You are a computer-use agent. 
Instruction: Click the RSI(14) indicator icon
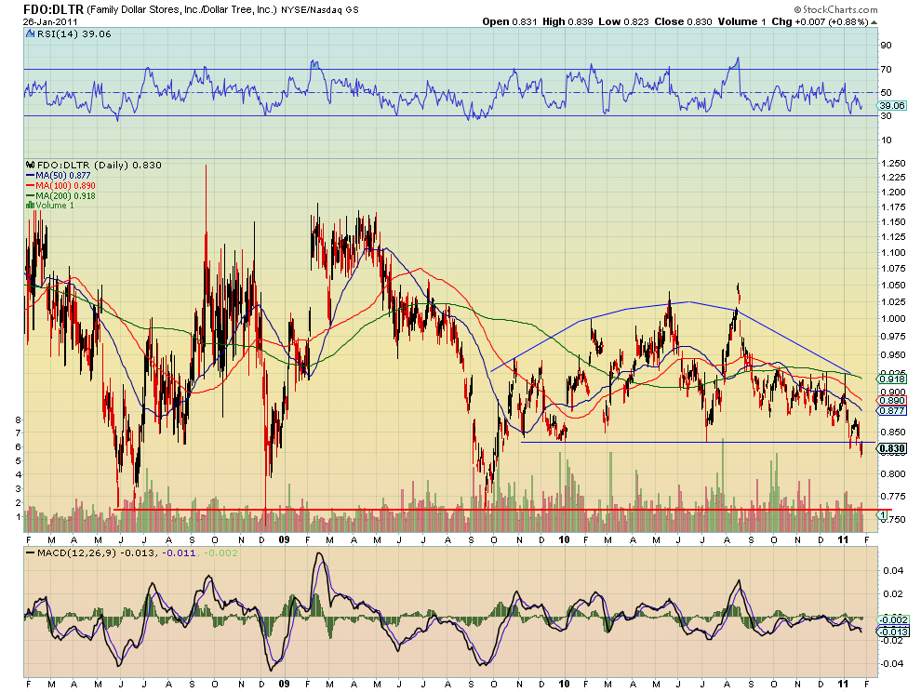coord(31,34)
